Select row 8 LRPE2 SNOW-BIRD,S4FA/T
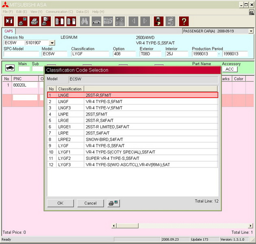This screenshot has width=256, height=244. pos(132,139)
